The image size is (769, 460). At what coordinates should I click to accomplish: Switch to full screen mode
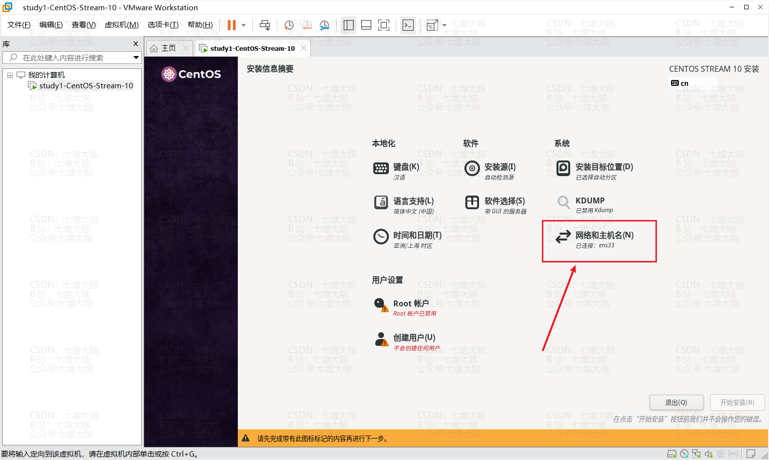[384, 25]
